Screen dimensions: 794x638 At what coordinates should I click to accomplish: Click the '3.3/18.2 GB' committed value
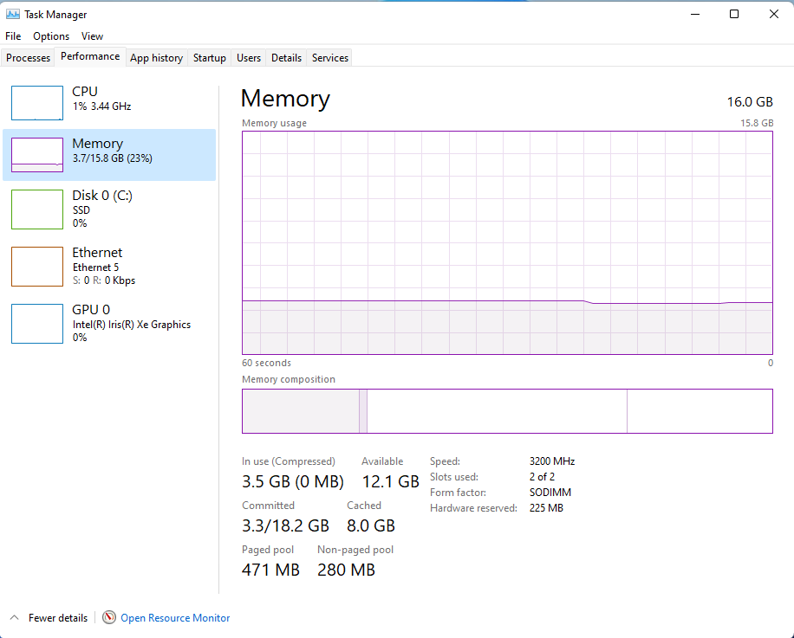pyautogui.click(x=285, y=525)
